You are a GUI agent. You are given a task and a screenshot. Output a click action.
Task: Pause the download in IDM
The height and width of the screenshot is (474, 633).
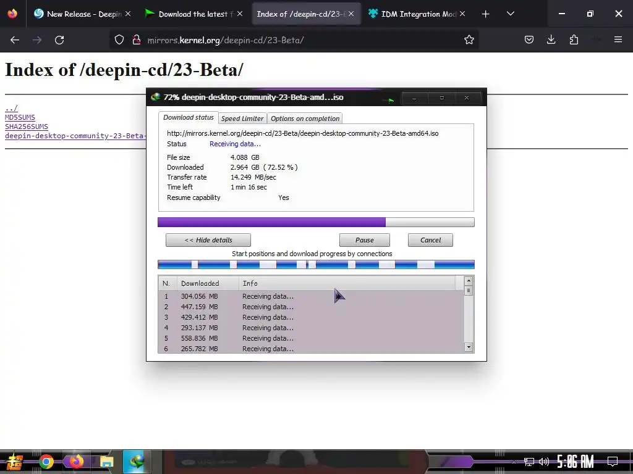point(365,240)
